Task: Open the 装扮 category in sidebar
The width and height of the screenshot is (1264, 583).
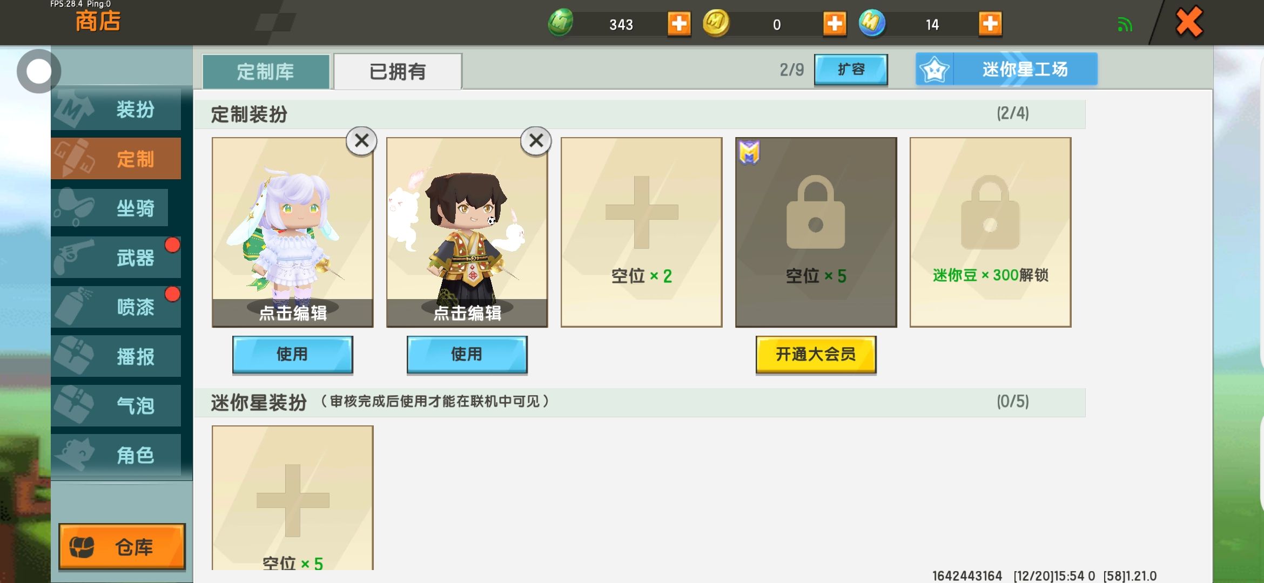Action: tap(116, 110)
